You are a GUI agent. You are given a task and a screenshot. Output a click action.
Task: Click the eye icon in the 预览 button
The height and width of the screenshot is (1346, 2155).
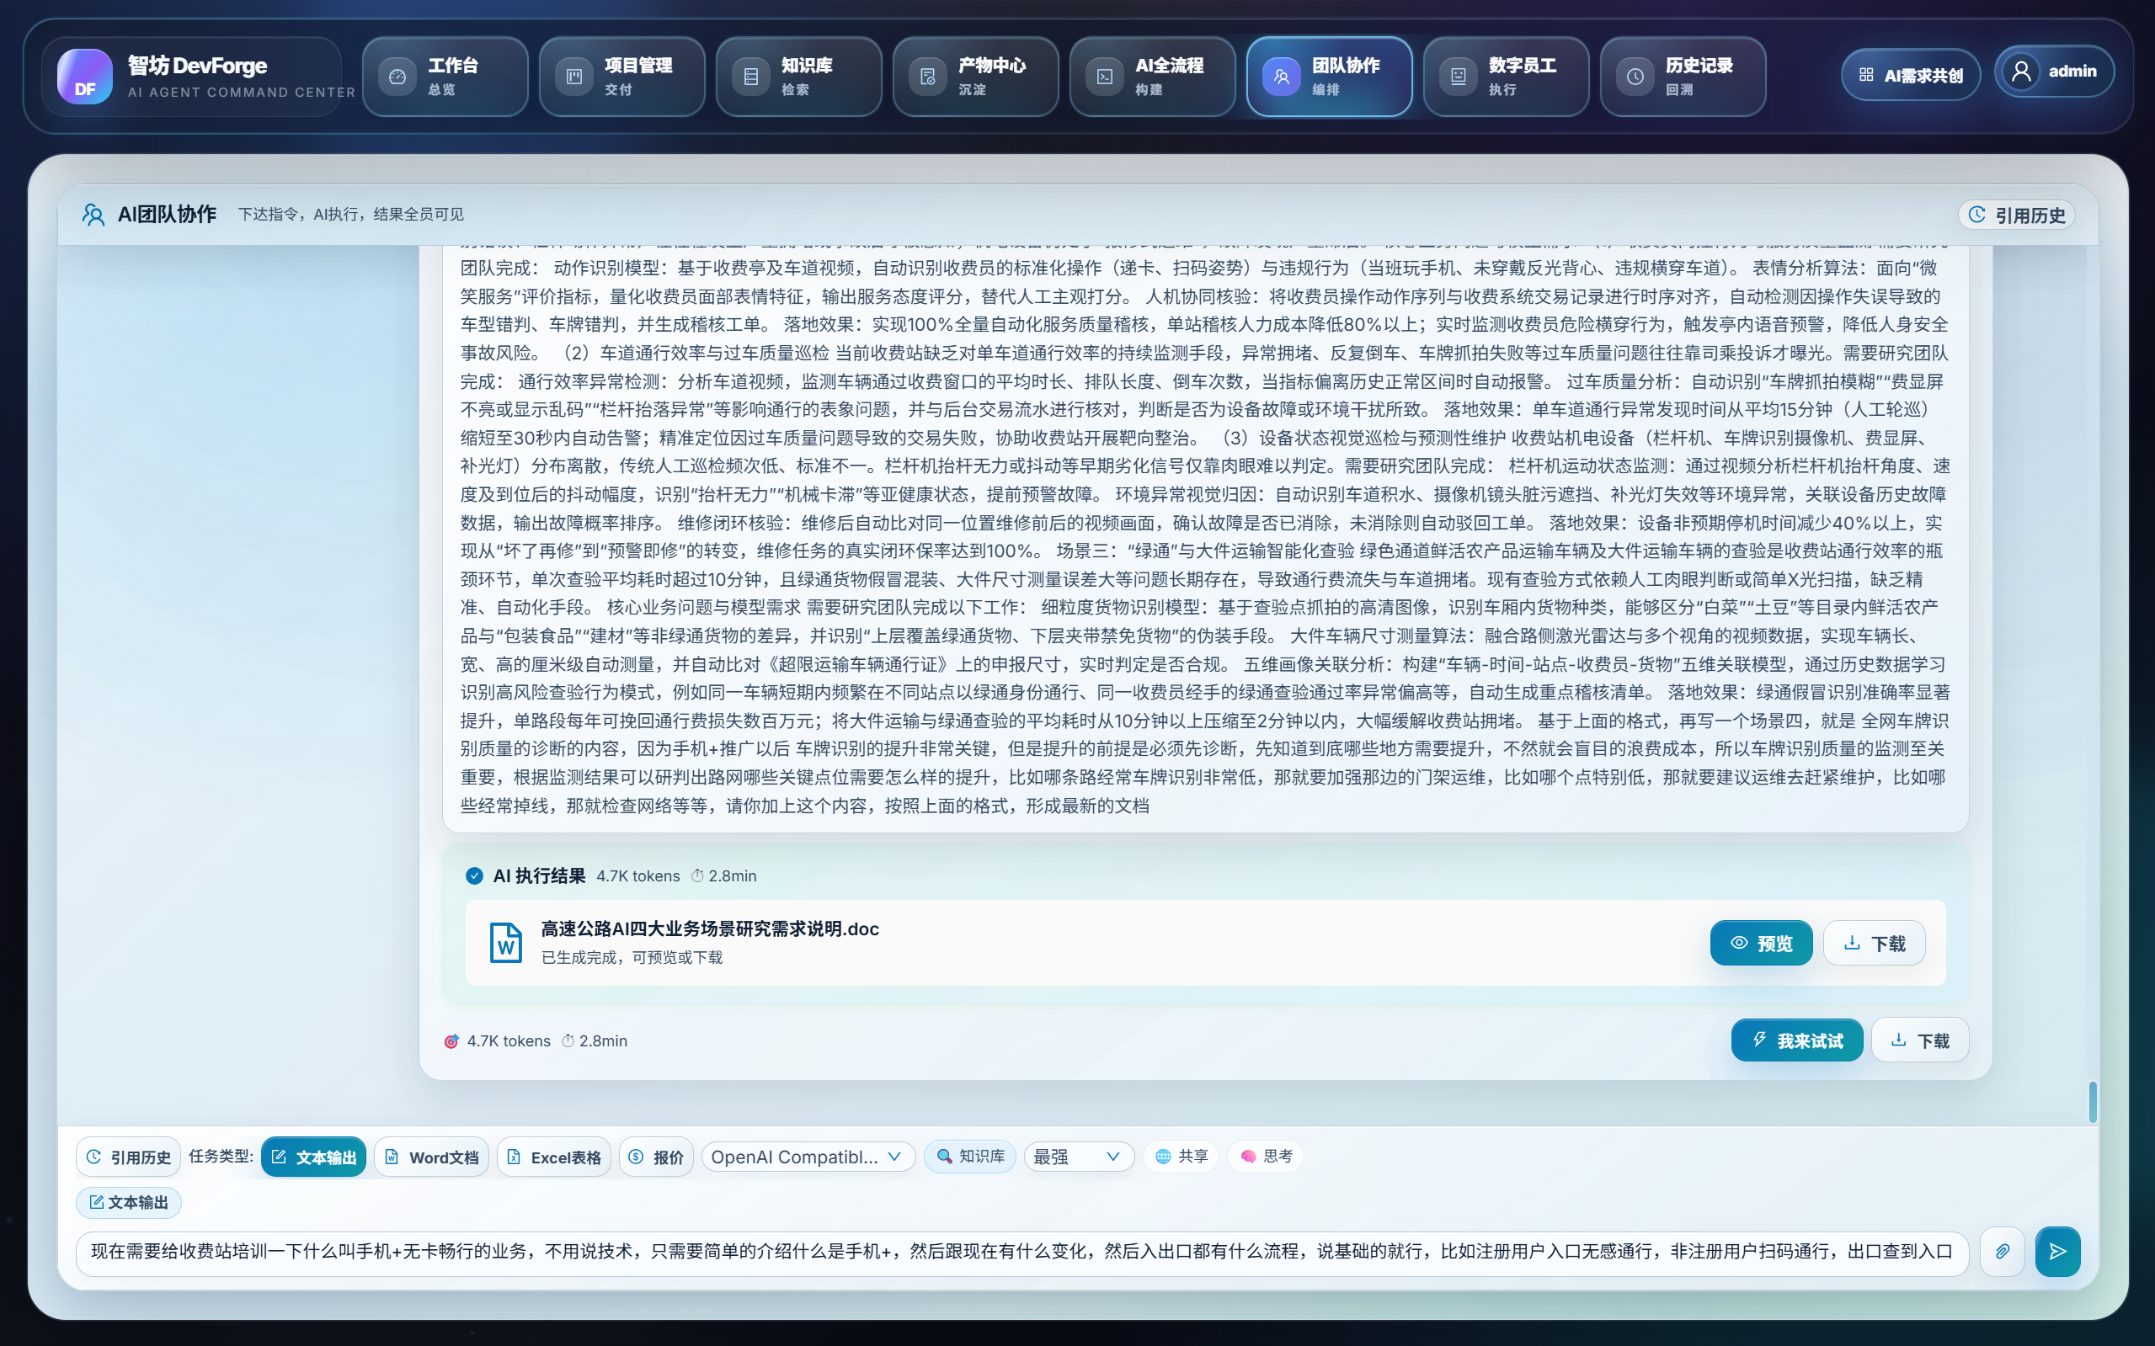(1738, 943)
